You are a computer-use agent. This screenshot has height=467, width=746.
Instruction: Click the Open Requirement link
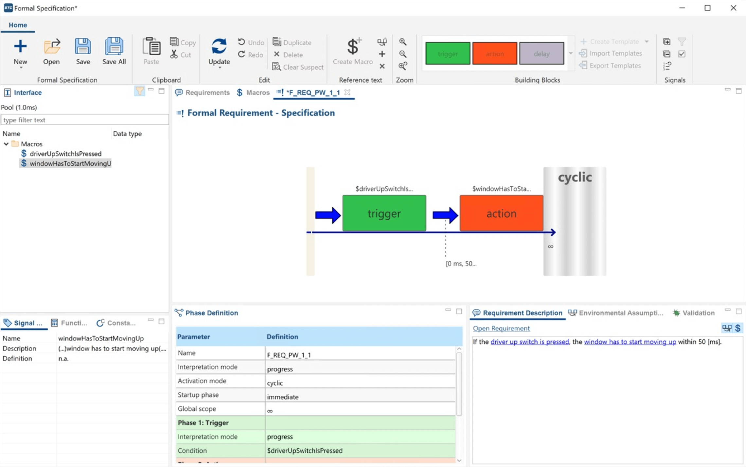click(501, 328)
